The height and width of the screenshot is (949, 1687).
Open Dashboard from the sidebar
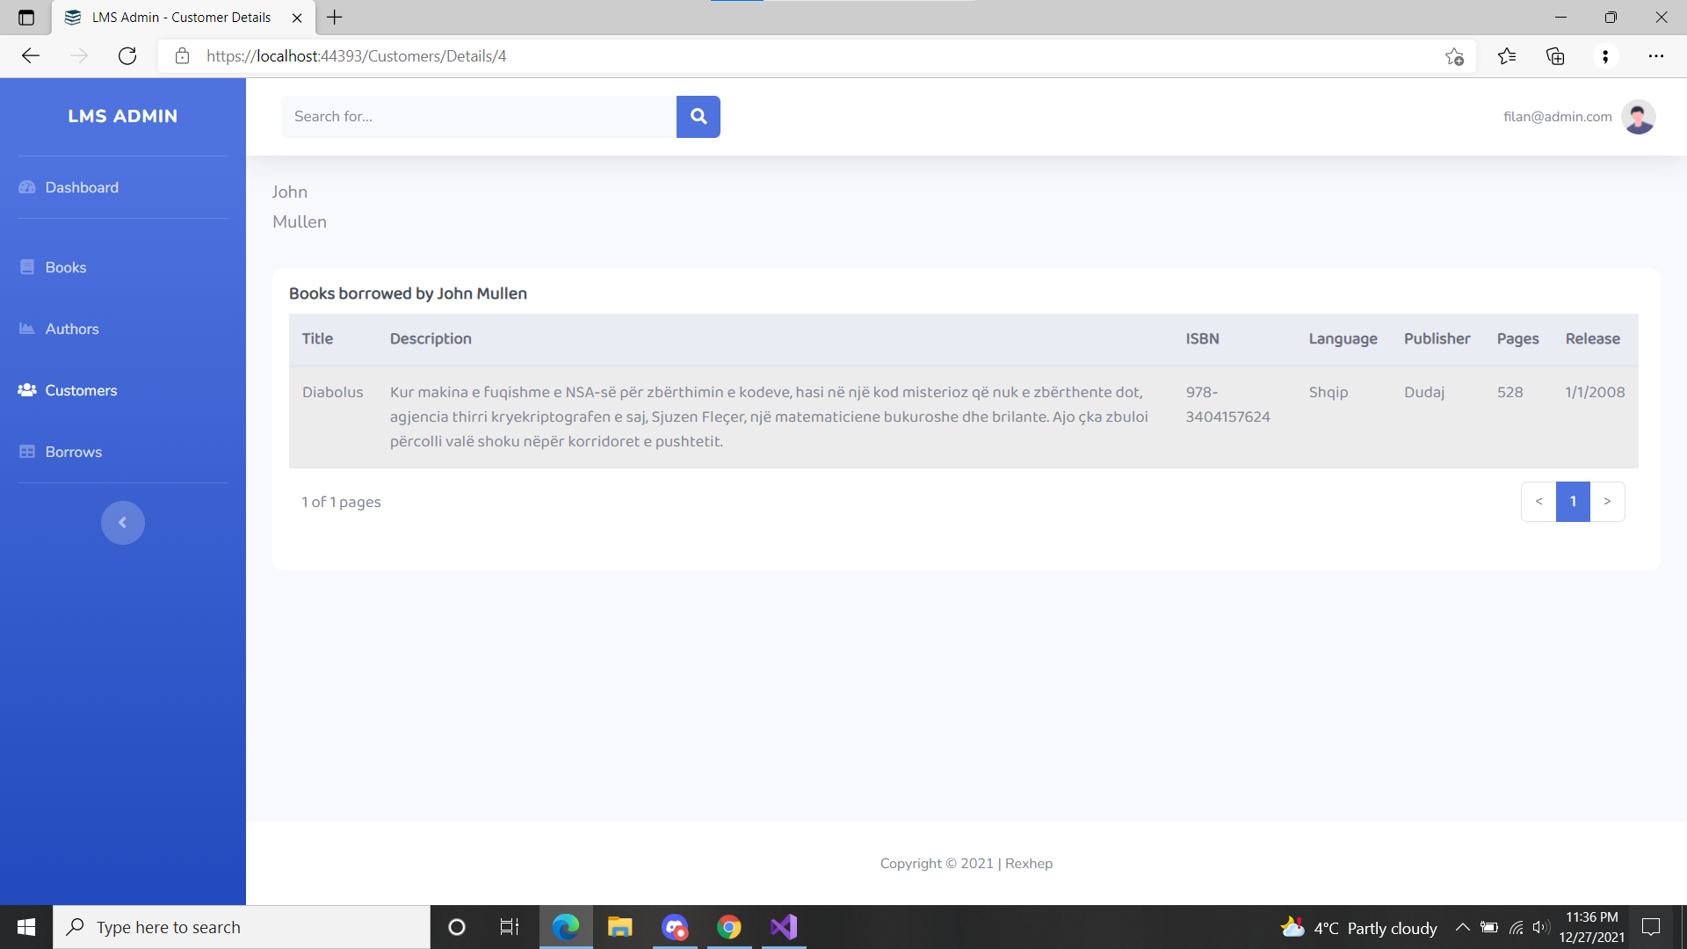[x=81, y=187]
